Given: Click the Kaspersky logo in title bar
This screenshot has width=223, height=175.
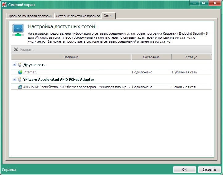Looking at the screenshot, I should pos(4,5).
